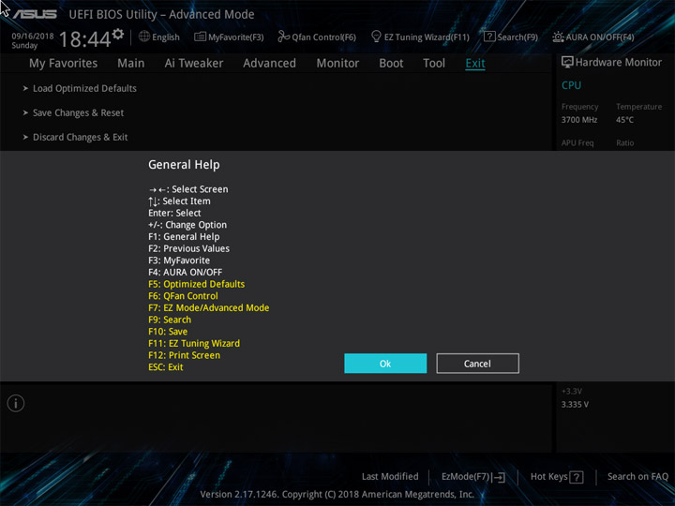
Task: Click the settings gear beside the clock
Action: pyautogui.click(x=118, y=34)
